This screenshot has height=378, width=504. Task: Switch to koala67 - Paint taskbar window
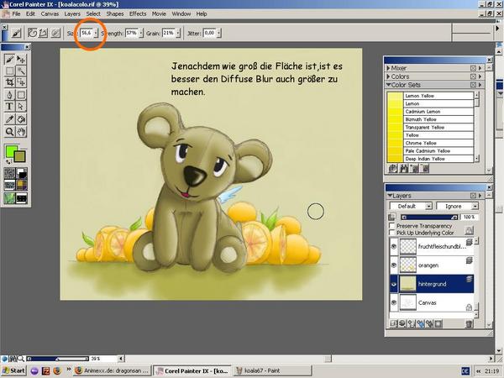coord(271,370)
